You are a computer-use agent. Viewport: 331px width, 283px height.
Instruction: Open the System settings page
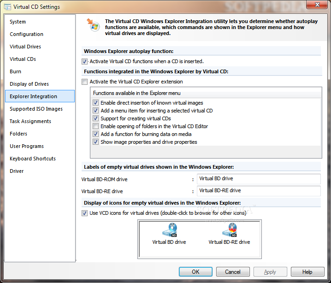click(x=40, y=22)
